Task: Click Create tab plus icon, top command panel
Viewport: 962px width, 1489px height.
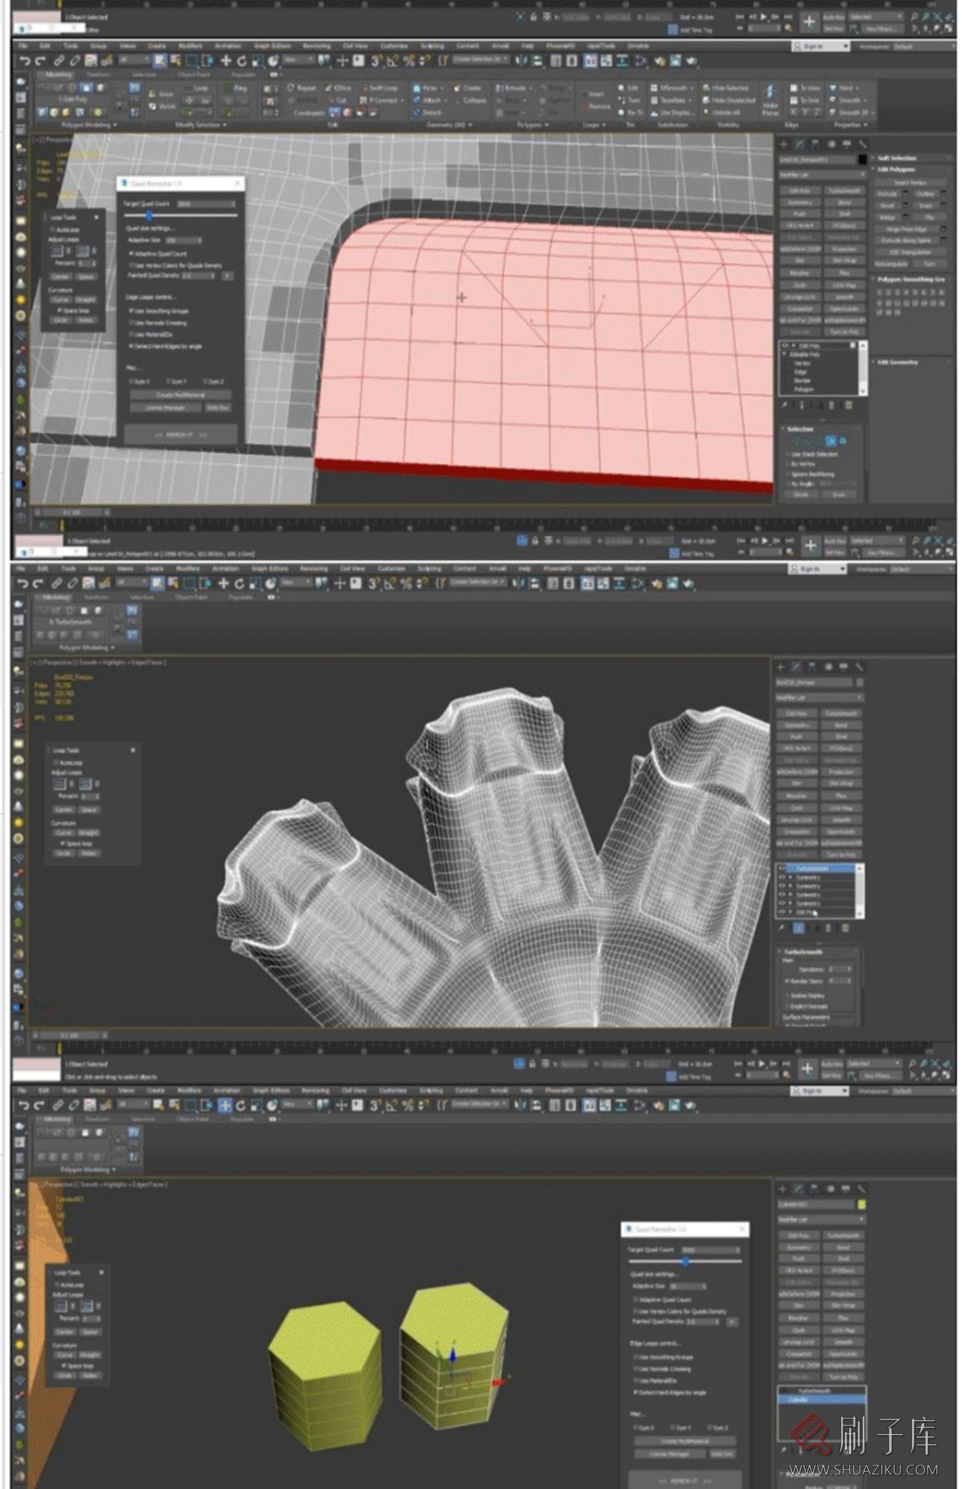Action: coord(784,144)
